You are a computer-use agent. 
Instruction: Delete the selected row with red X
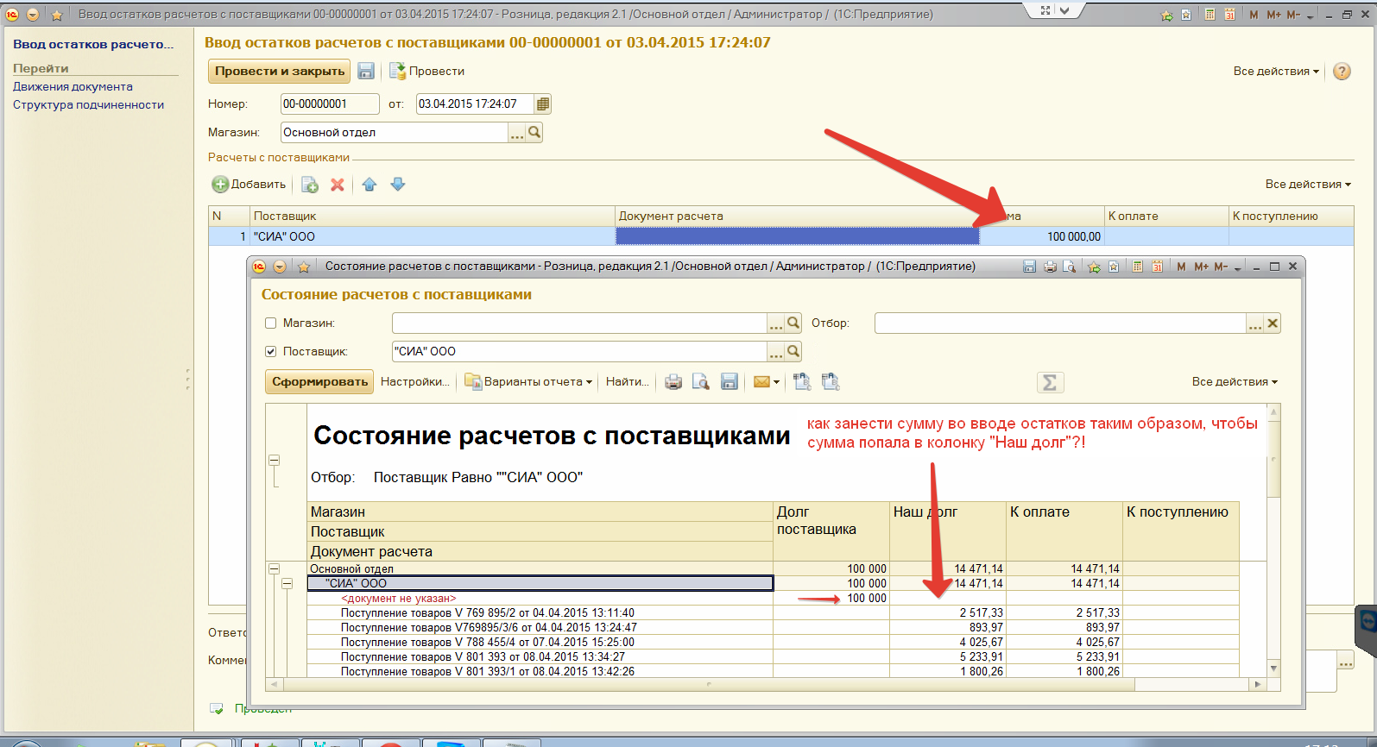(x=338, y=185)
